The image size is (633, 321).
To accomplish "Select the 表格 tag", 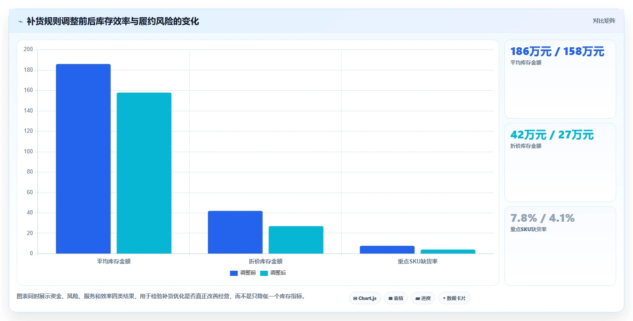I will point(395,298).
